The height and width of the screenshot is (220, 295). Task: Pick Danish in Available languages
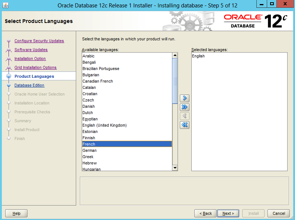[127, 106]
